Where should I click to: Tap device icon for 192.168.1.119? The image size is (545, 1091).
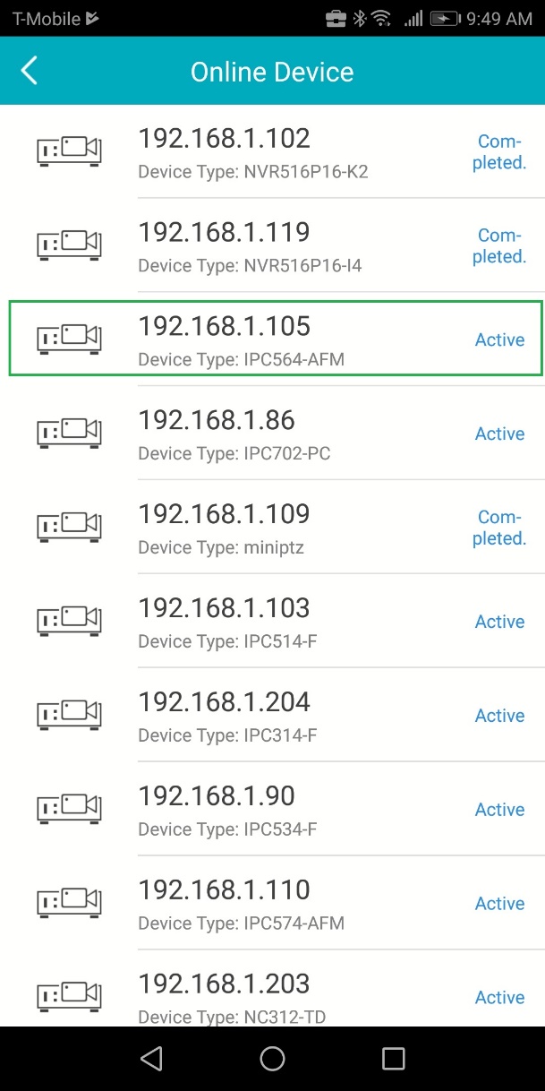69,245
